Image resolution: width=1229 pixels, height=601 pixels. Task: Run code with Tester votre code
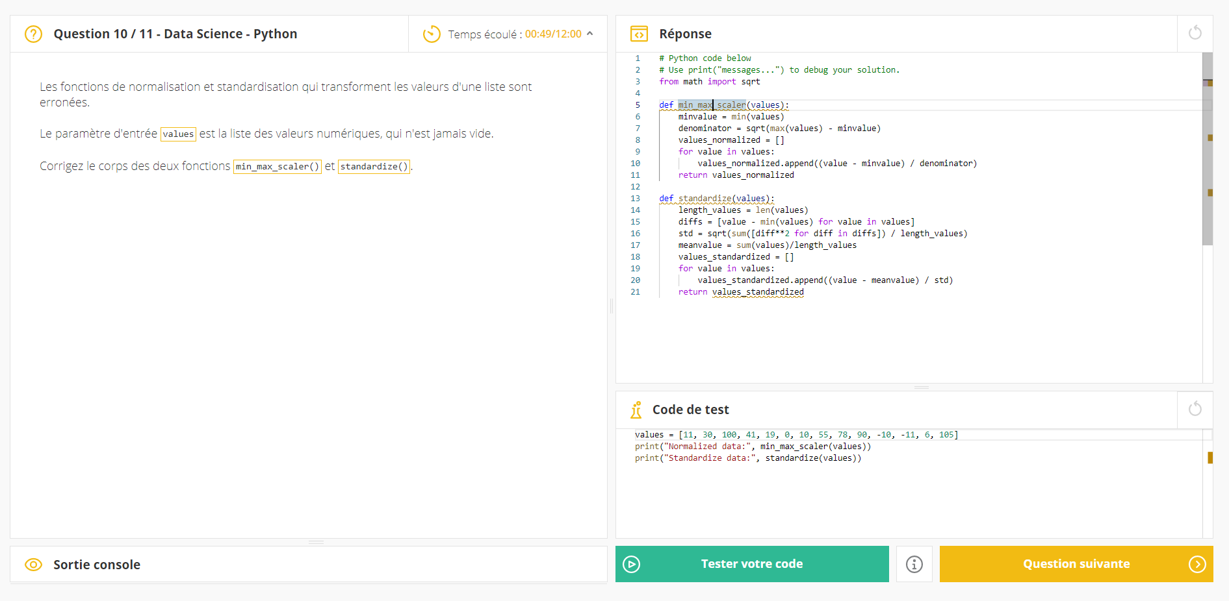pos(751,564)
